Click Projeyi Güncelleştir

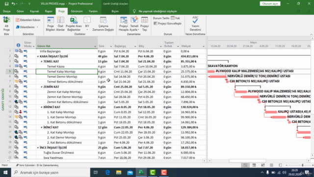[167, 24]
